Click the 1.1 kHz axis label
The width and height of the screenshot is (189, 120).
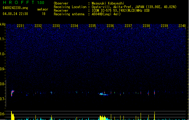2,39
